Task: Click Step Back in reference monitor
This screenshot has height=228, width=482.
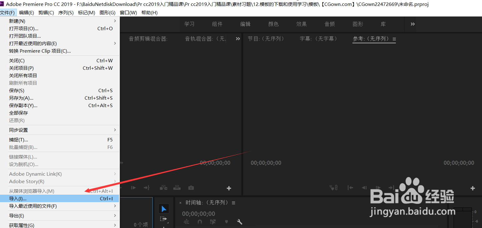Action: click(x=364, y=188)
